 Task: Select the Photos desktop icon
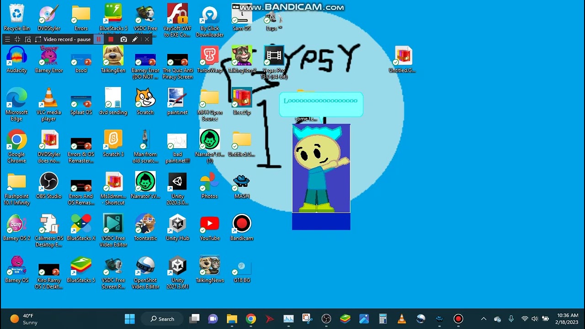coord(210,186)
